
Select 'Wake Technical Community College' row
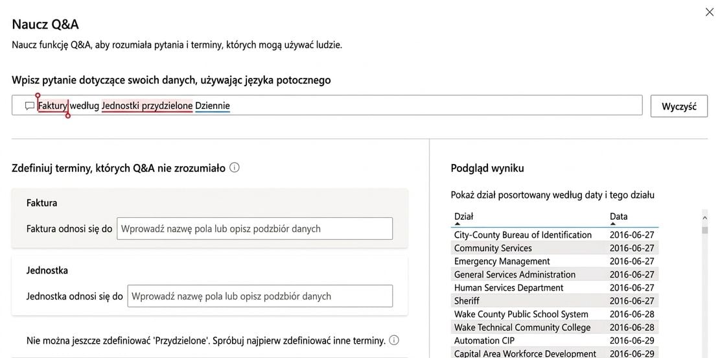coord(555,328)
